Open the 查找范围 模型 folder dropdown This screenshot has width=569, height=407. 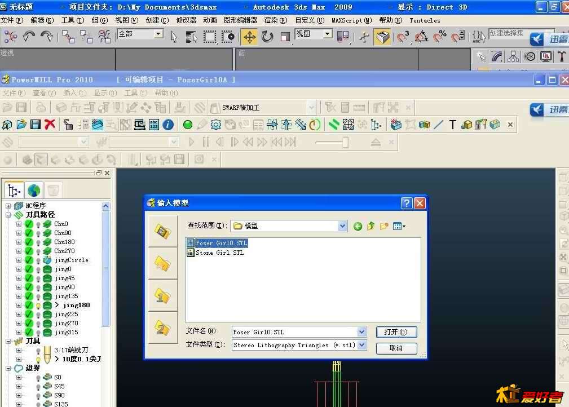pos(342,226)
